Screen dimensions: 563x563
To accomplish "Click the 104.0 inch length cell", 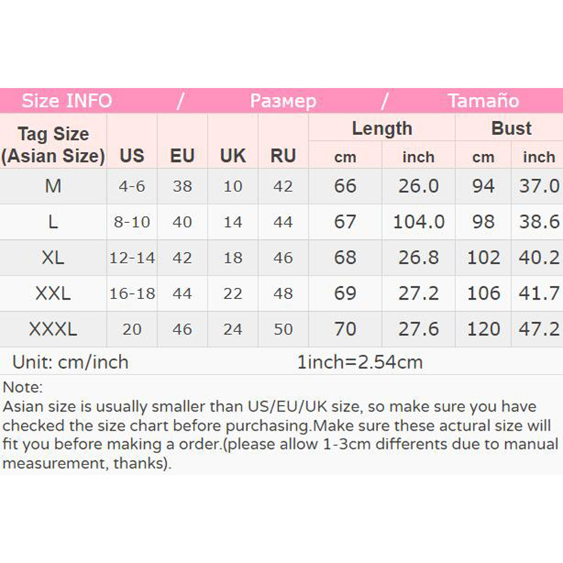I will [x=419, y=222].
